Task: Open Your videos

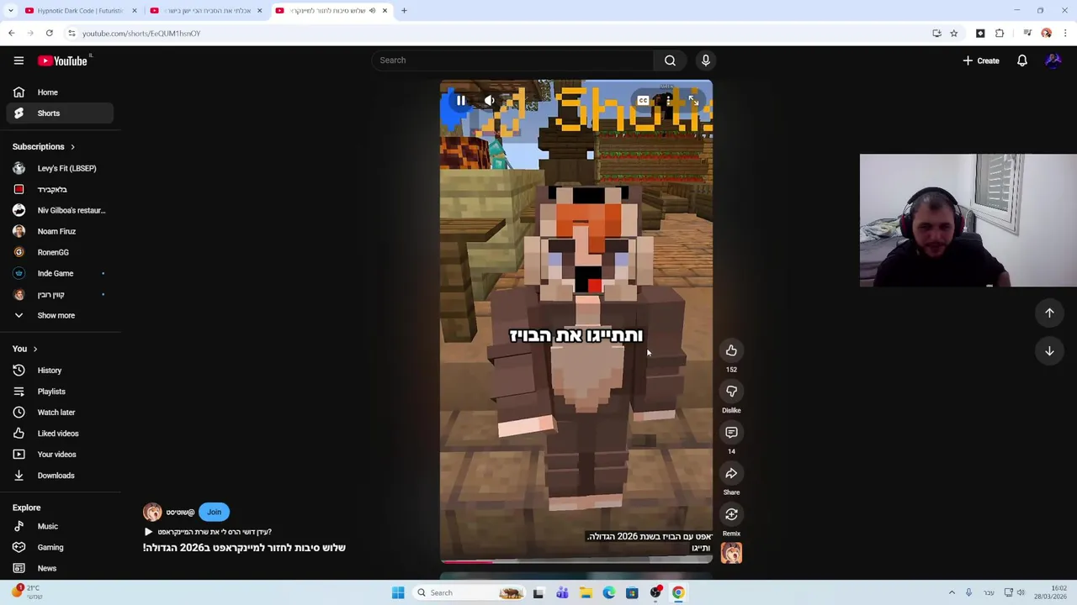Action: 59,455
